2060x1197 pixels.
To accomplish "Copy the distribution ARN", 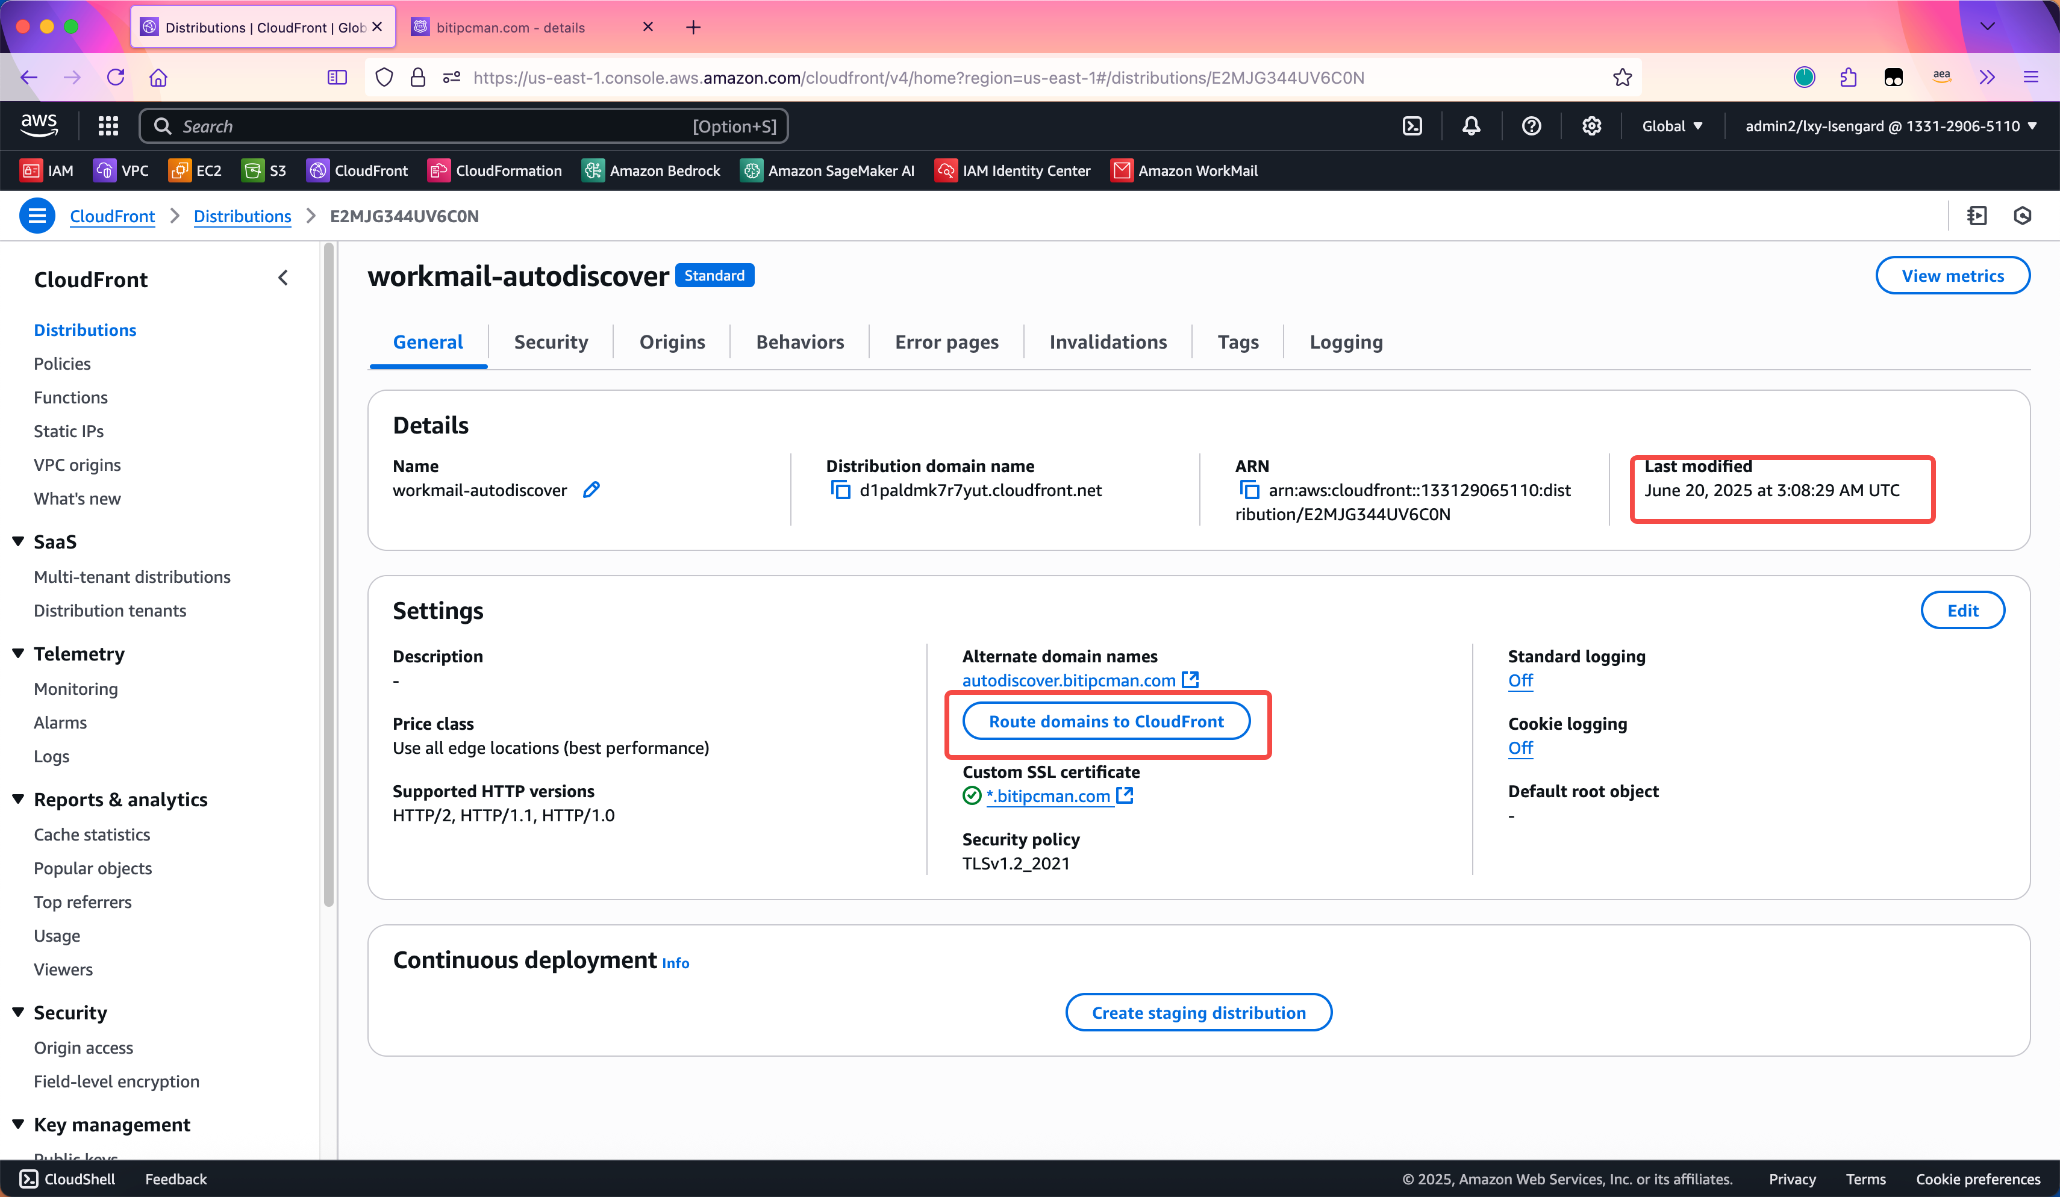I will [1249, 490].
